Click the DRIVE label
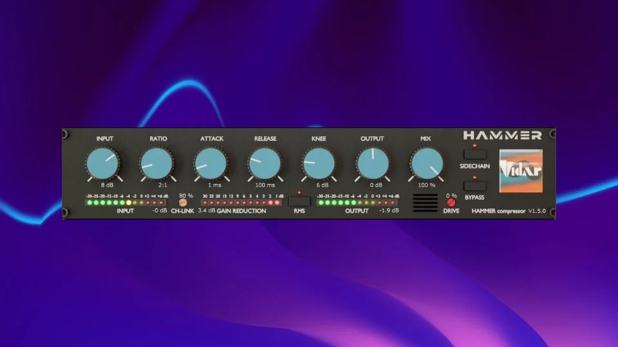The width and height of the screenshot is (618, 347). point(451,211)
